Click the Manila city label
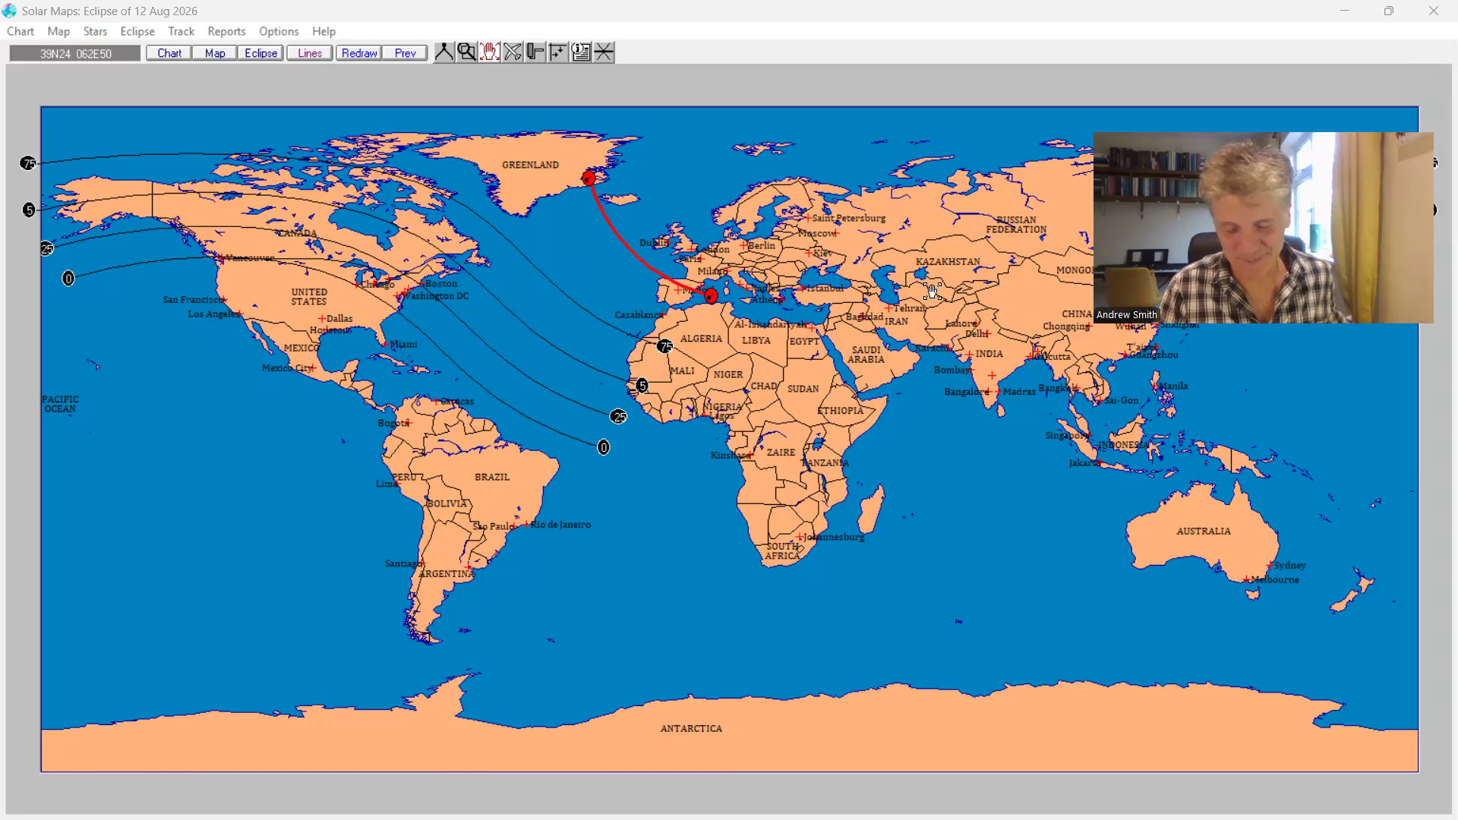1458x820 pixels. click(x=1173, y=386)
